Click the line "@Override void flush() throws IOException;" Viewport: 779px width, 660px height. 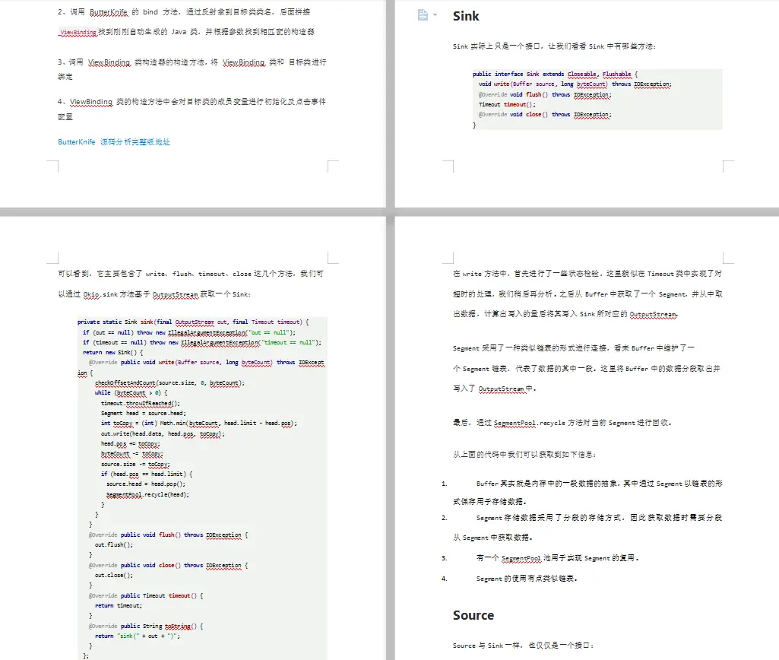click(545, 94)
